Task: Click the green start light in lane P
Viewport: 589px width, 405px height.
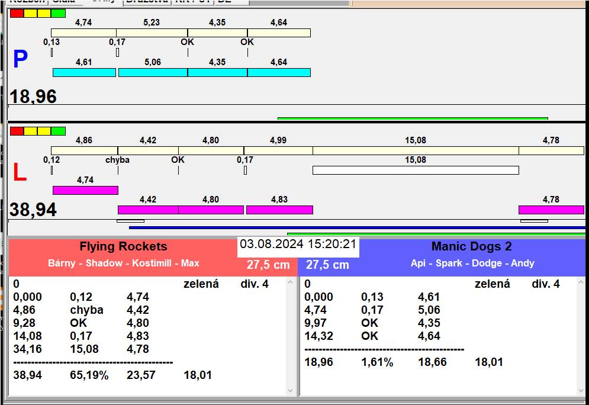Action: tap(58, 14)
